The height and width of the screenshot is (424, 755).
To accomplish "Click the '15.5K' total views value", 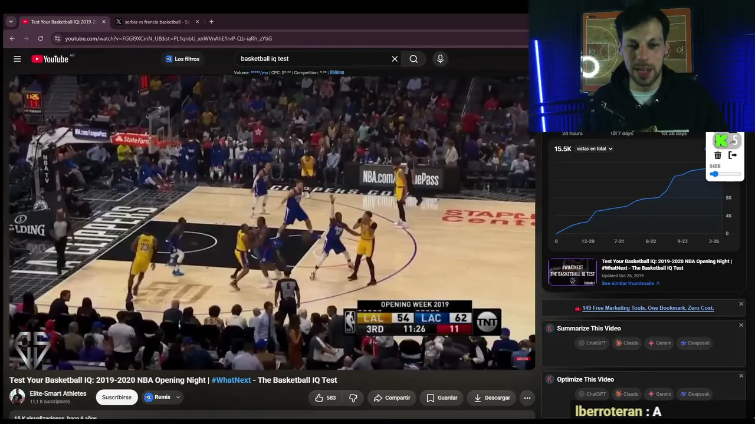I will [x=563, y=149].
